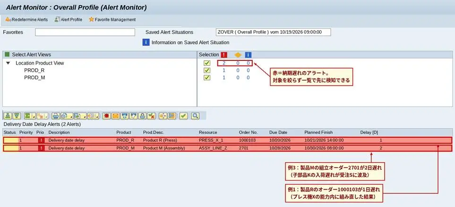This screenshot has width=455, height=207.
Task: Click order number 1000103 cell
Action: 248,141
